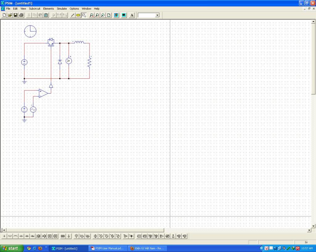This screenshot has width=316, height=252.
Task: Click the Zoom In magnifier icon
Action: [x=92, y=15]
